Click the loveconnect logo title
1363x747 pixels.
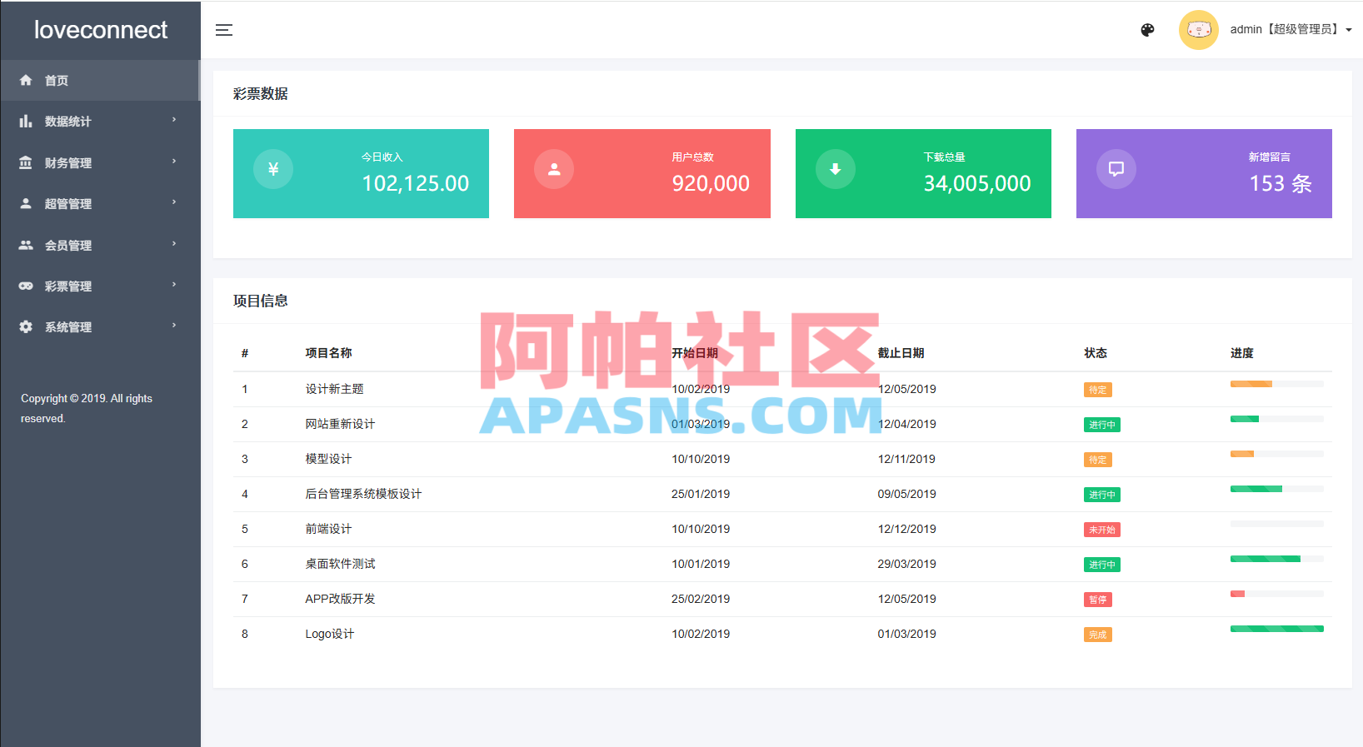point(101,30)
